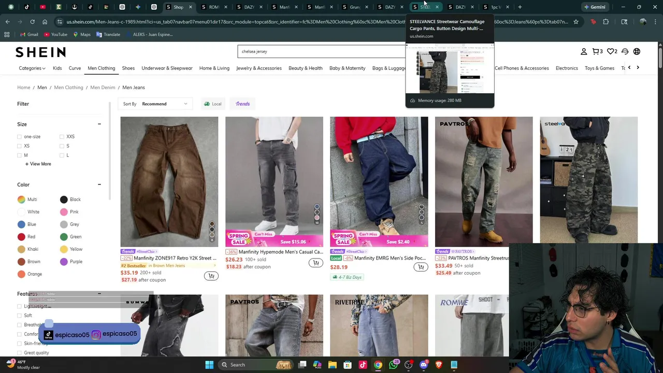Open the Gmail bookmark
The width and height of the screenshot is (663, 373).
pyautogui.click(x=28, y=34)
